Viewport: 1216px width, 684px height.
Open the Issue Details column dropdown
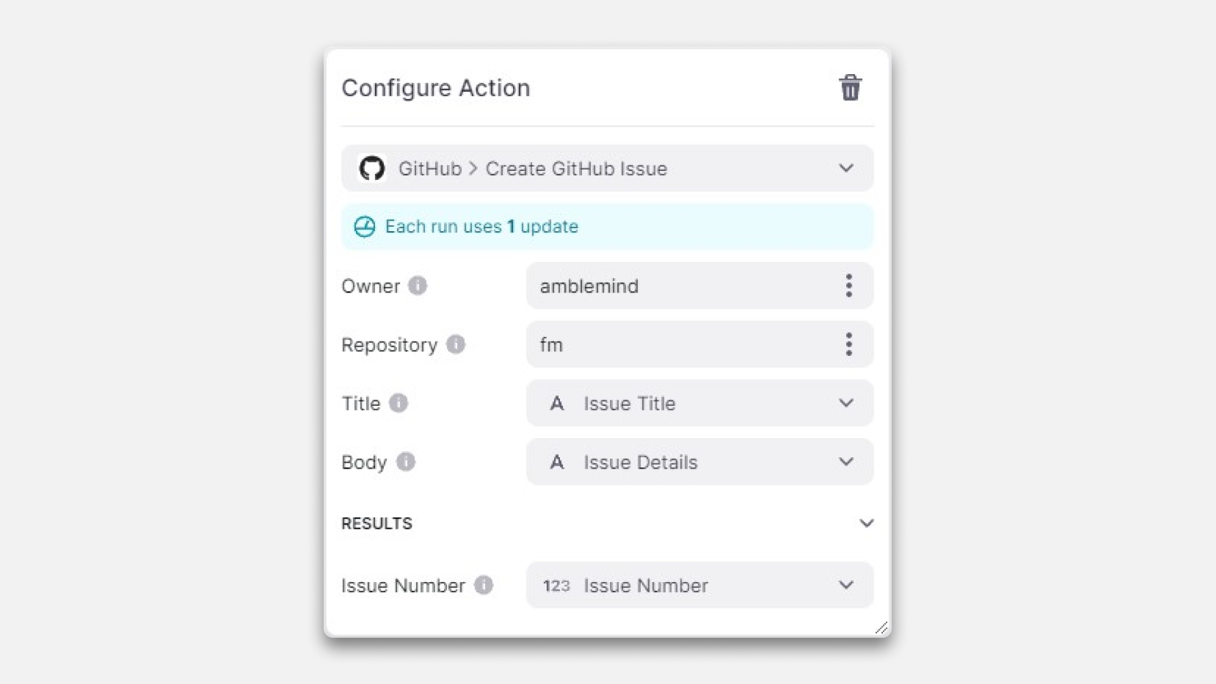tap(846, 462)
